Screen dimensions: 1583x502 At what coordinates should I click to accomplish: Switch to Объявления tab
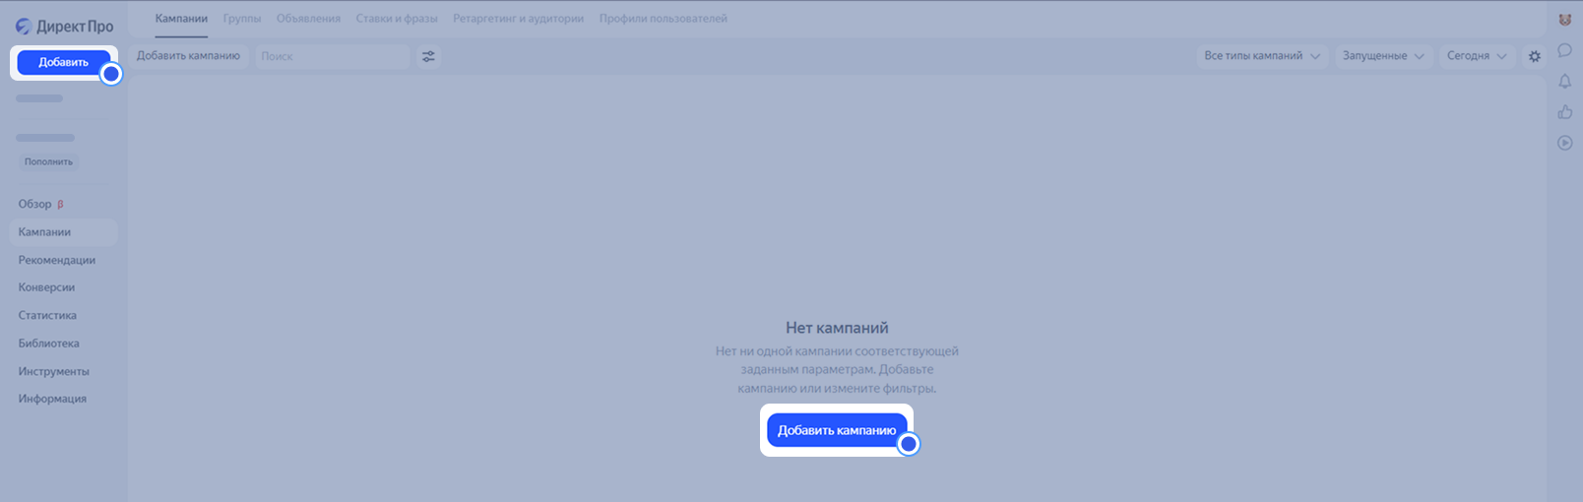[x=308, y=19]
